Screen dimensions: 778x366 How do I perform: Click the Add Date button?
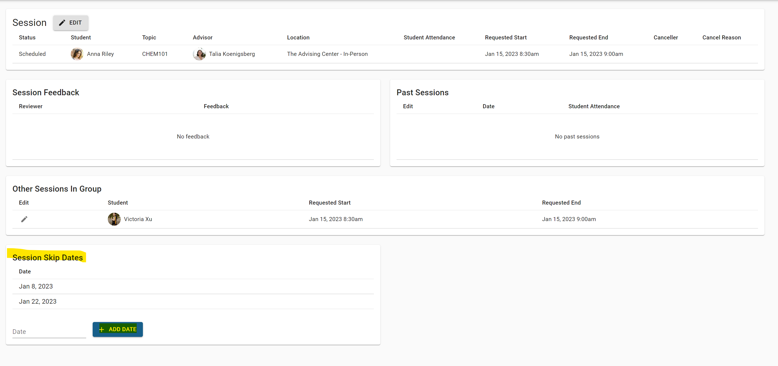pyautogui.click(x=118, y=329)
